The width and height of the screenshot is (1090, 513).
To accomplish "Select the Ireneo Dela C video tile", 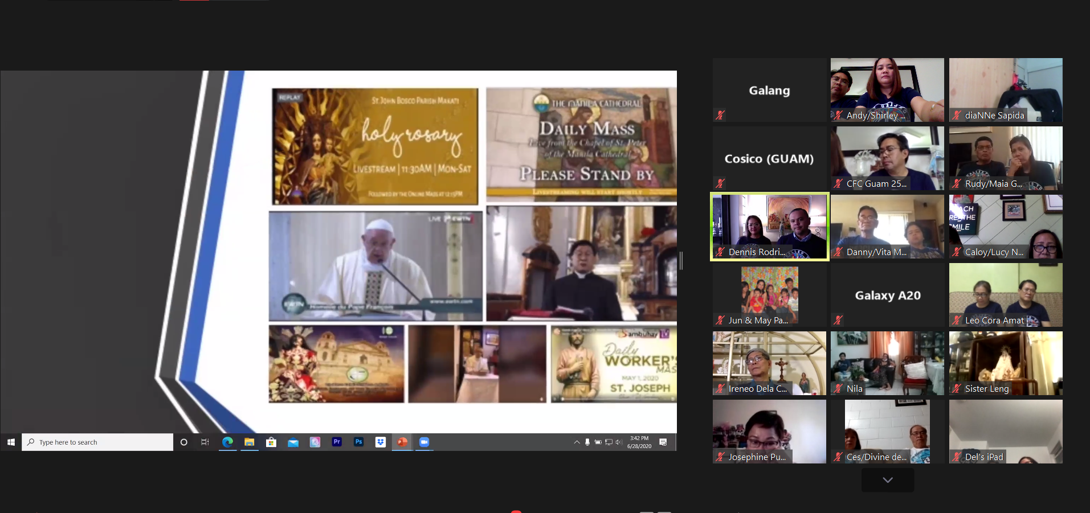I will coord(769,363).
